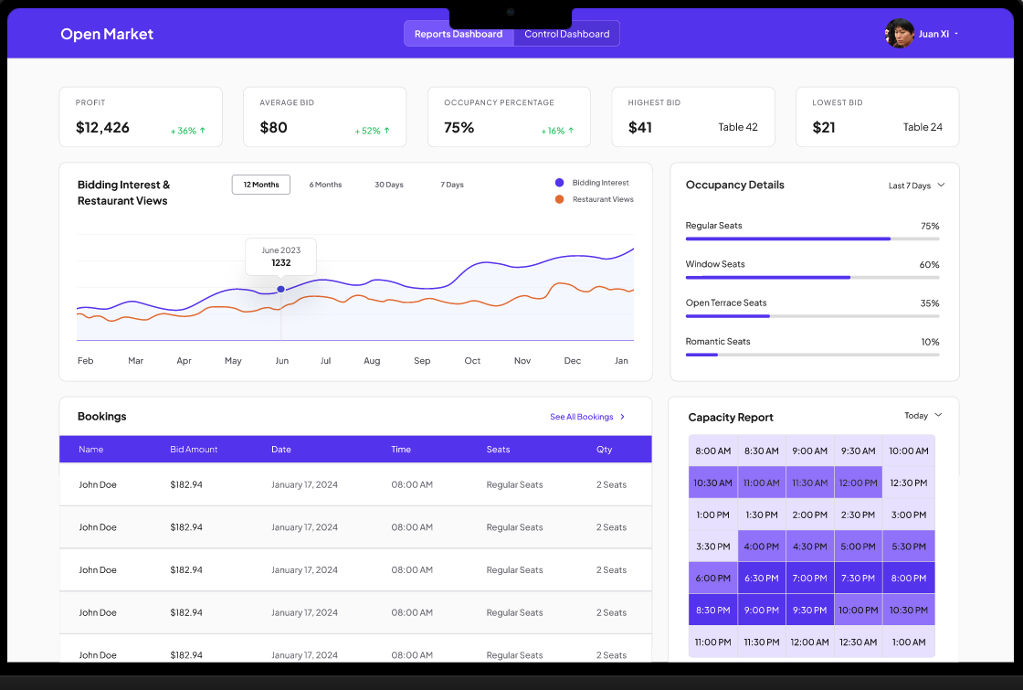The height and width of the screenshot is (690, 1023).
Task: Click the Occupancy Percentage up arrow icon
Action: (572, 131)
